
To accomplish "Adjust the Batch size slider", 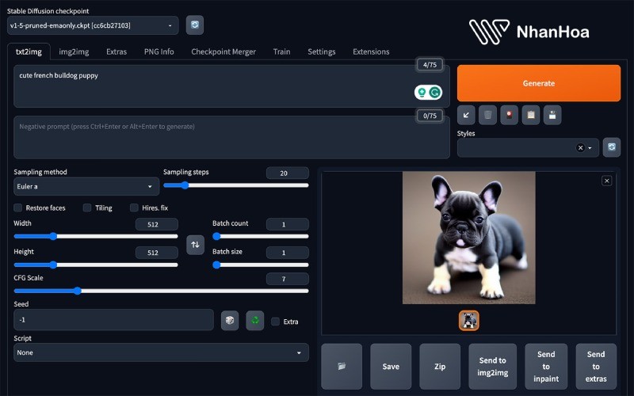I will point(261,265).
